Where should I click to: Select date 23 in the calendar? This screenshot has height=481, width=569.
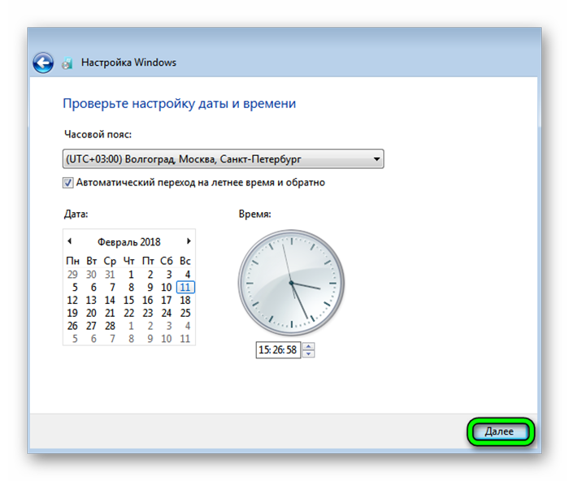pos(148,313)
